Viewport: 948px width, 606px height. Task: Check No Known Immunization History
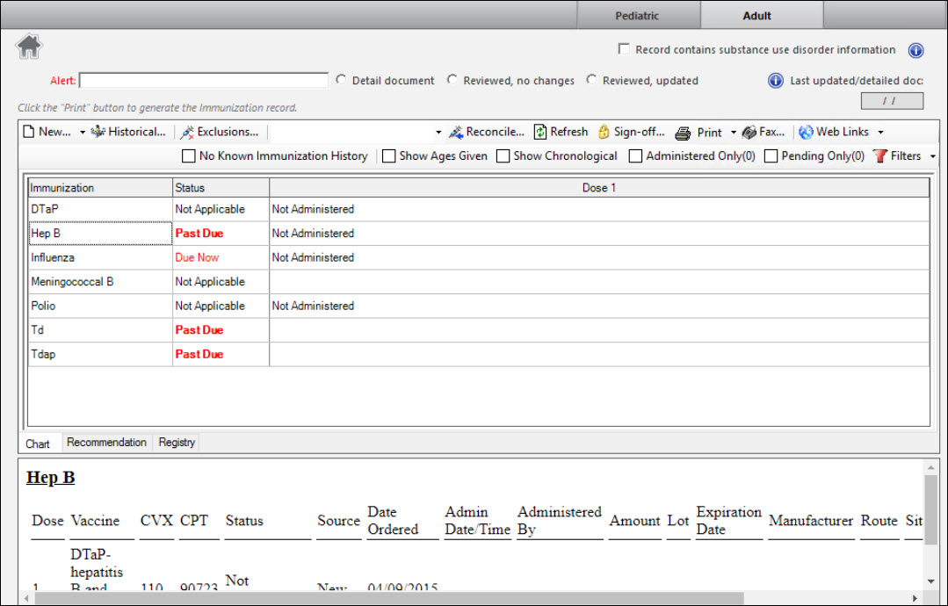click(189, 155)
